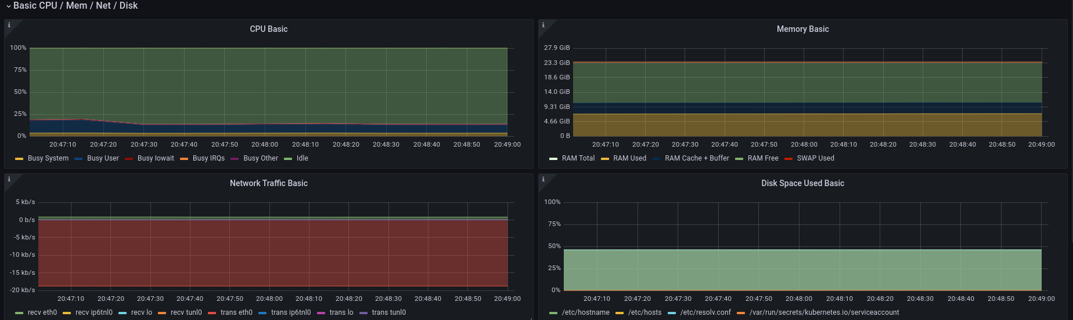1073x320 pixels.
Task: Click 20:48:00 tick on CPU Basic axis
Action: point(265,144)
